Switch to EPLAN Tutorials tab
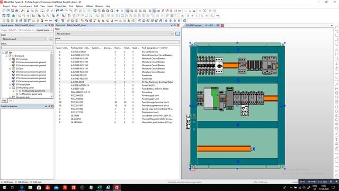 coord(194,25)
